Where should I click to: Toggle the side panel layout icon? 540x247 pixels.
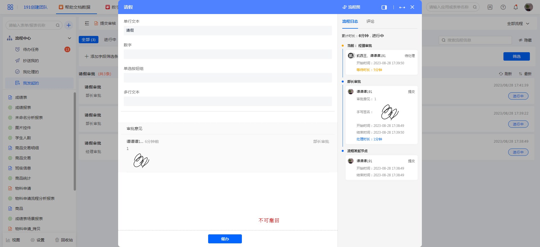[384, 7]
